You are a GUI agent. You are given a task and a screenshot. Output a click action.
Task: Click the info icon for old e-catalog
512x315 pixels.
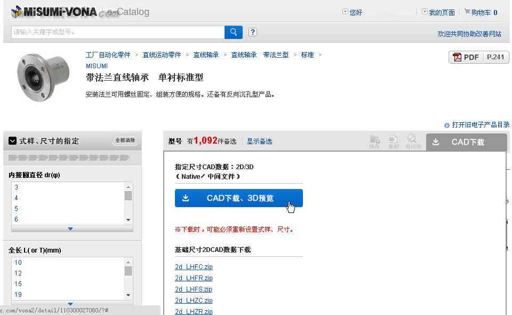point(447,125)
